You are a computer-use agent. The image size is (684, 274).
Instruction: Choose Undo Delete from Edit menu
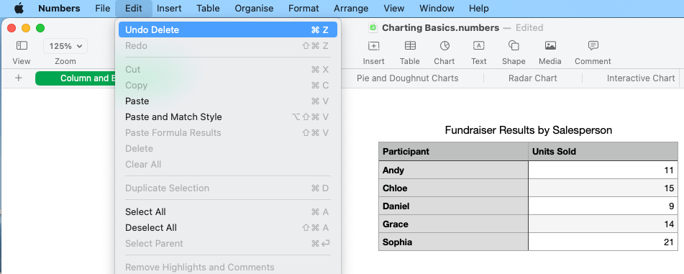tap(228, 29)
